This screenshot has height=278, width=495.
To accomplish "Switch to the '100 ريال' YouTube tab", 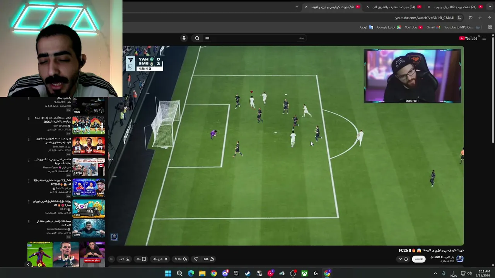I will (456, 7).
